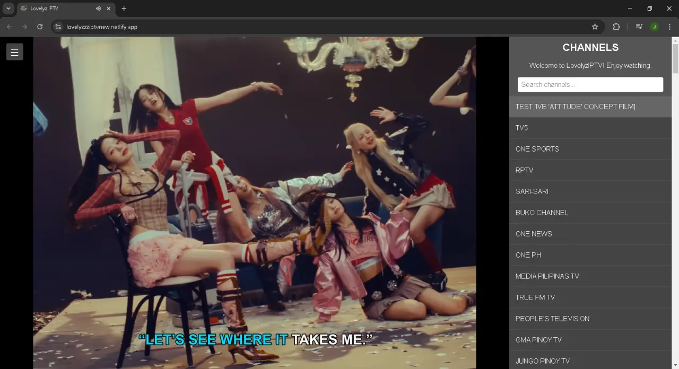Click the address bar URL
Screen dimensions: 679x369
[x=102, y=27]
